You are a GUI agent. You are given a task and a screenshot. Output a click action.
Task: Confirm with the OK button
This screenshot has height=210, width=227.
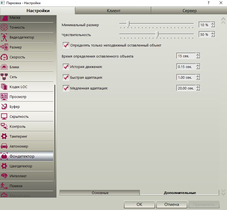pos(139,204)
